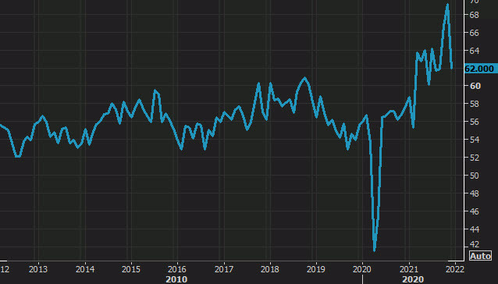Click the 2020 low point on the line
The height and width of the screenshot is (284, 498).
point(375,250)
